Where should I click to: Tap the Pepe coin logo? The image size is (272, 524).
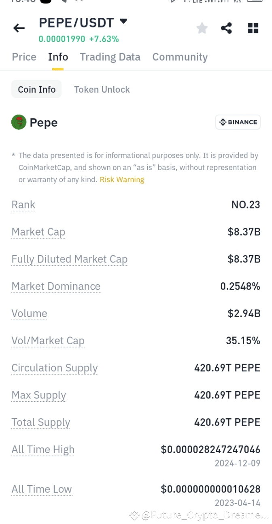[x=19, y=122]
